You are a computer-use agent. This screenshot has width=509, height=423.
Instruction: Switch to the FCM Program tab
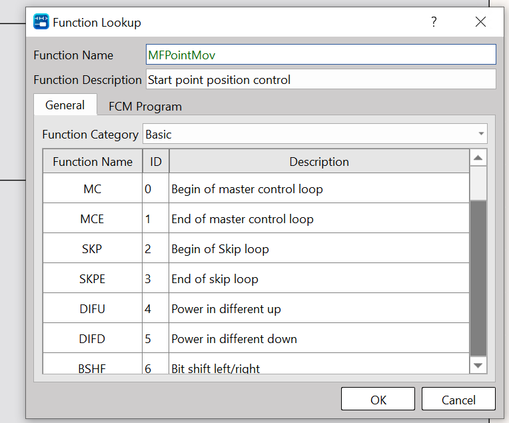[145, 106]
